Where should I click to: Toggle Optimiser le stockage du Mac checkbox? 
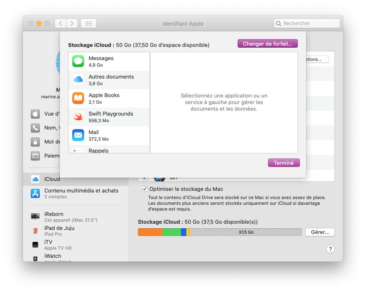[144, 189]
